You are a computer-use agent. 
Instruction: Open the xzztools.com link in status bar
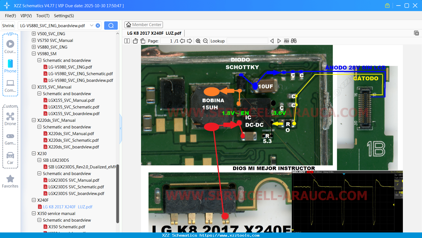[229, 235]
